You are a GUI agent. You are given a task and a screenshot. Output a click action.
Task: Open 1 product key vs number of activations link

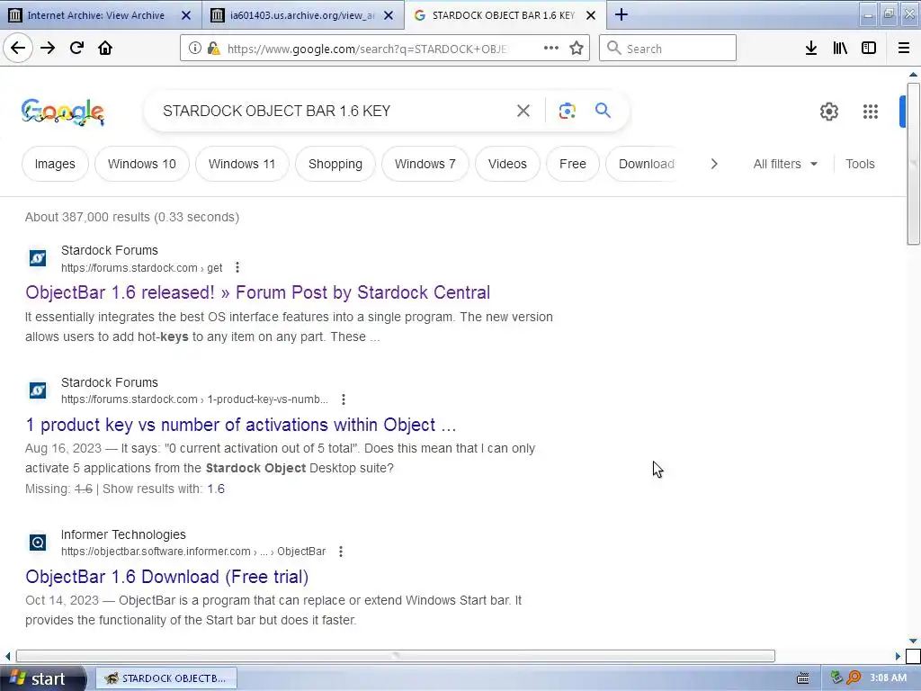[x=241, y=425]
